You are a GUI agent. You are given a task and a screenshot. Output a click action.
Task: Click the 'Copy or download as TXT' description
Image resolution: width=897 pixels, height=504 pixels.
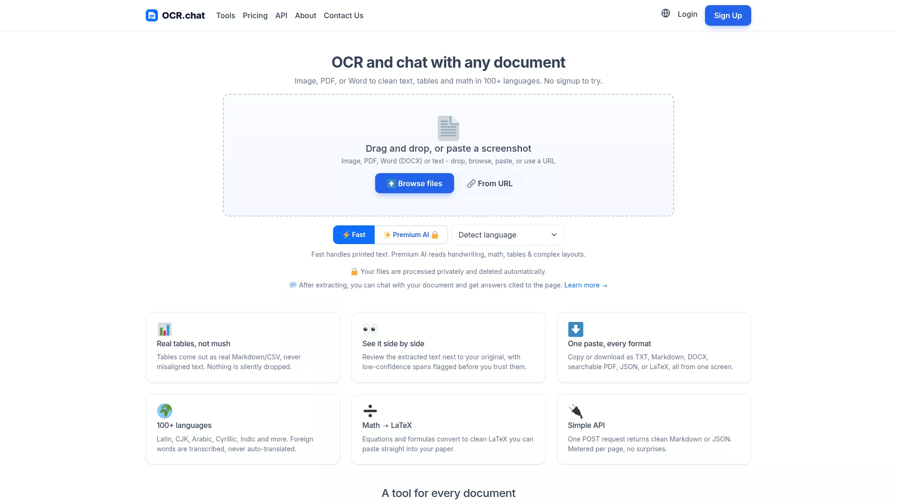pyautogui.click(x=650, y=362)
